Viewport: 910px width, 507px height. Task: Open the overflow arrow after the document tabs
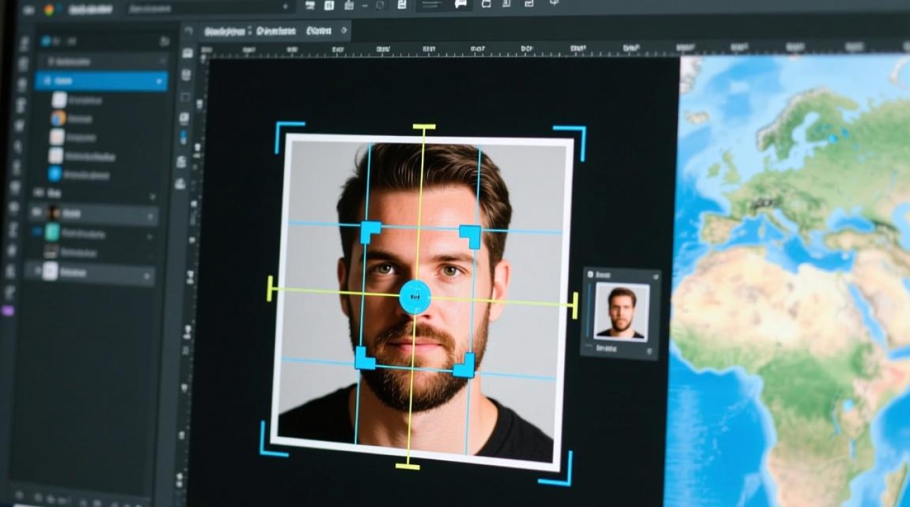click(344, 31)
